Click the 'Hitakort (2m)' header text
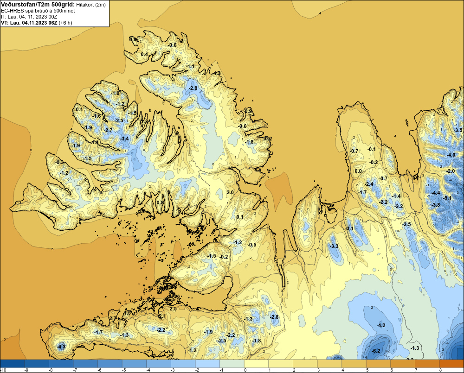Image resolution: width=464 pixels, height=373 pixels. [x=91, y=5]
